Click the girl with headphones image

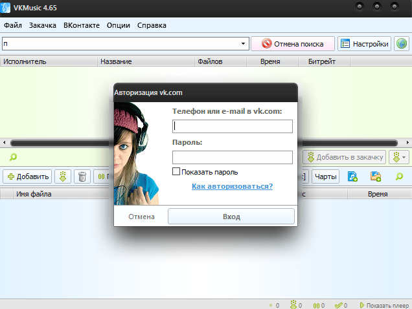pyautogui.click(x=136, y=153)
